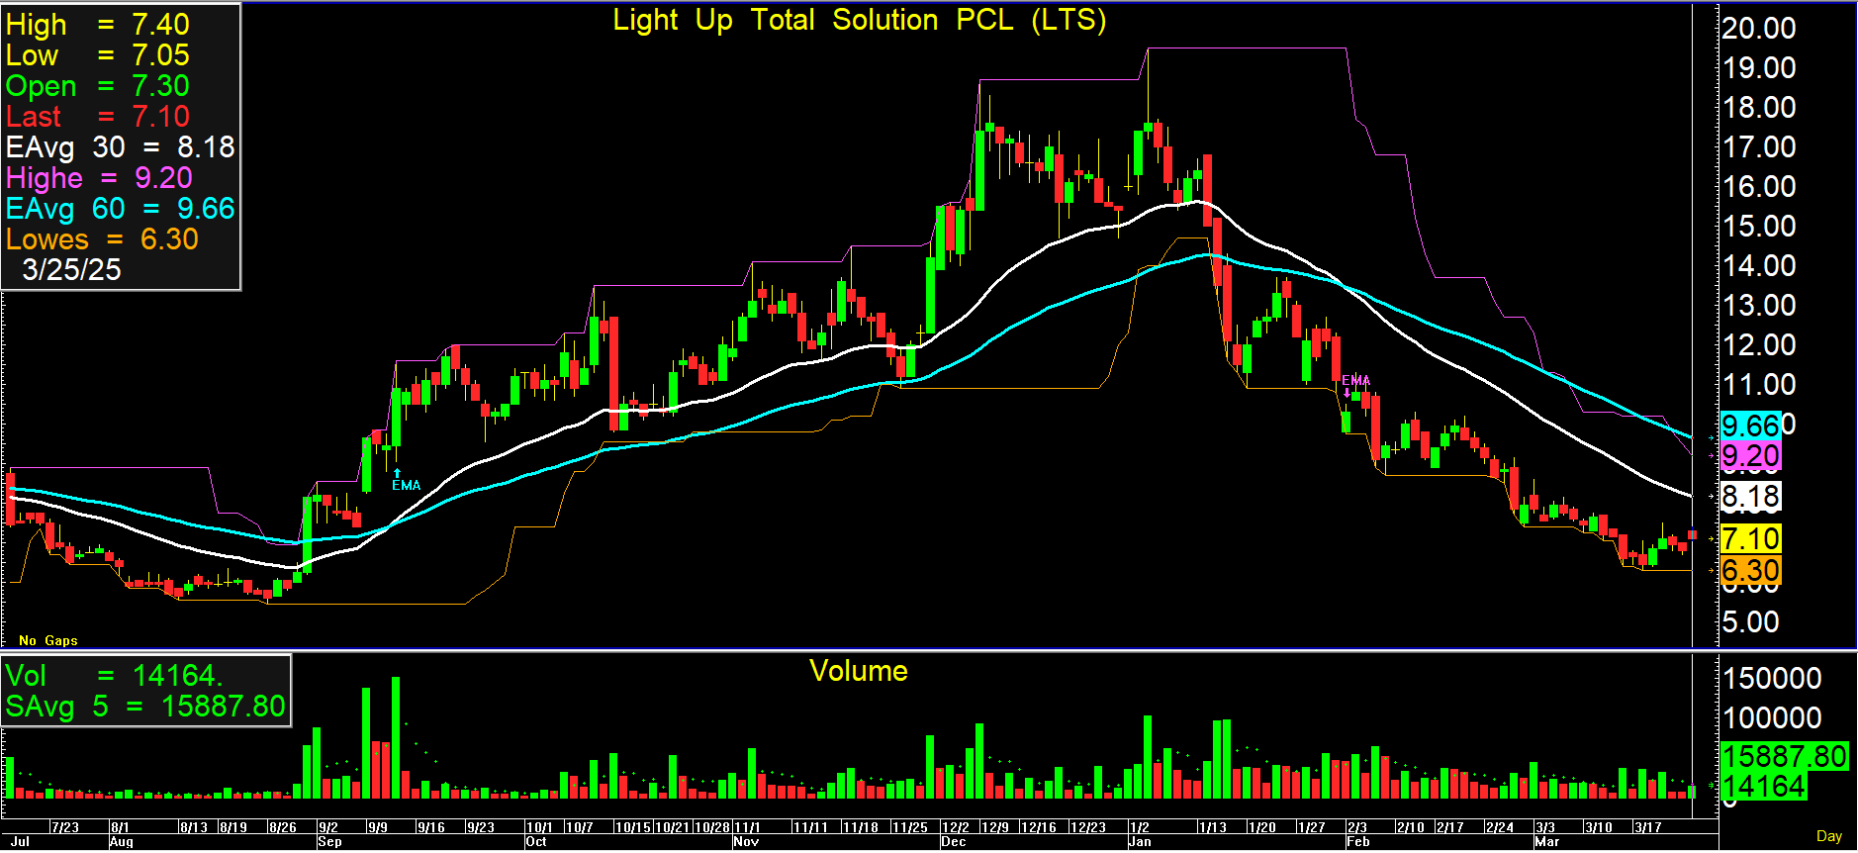Click the SAvg 5 = 15887.80 legend row
The width and height of the screenshot is (1858, 853).
[x=145, y=707]
